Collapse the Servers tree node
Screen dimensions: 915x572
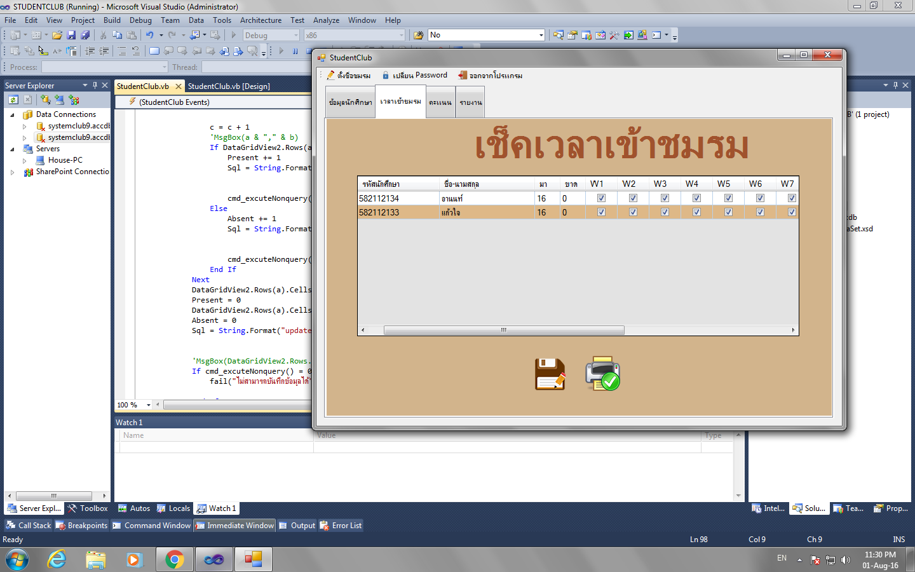coord(12,149)
